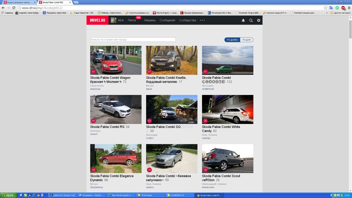
Task: Open Skoda Fabia Combi Elegance Dynamic link
Action: point(112,178)
